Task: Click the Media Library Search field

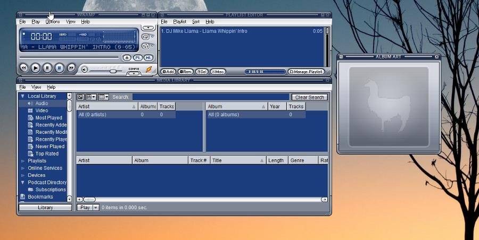Action: coord(211,97)
